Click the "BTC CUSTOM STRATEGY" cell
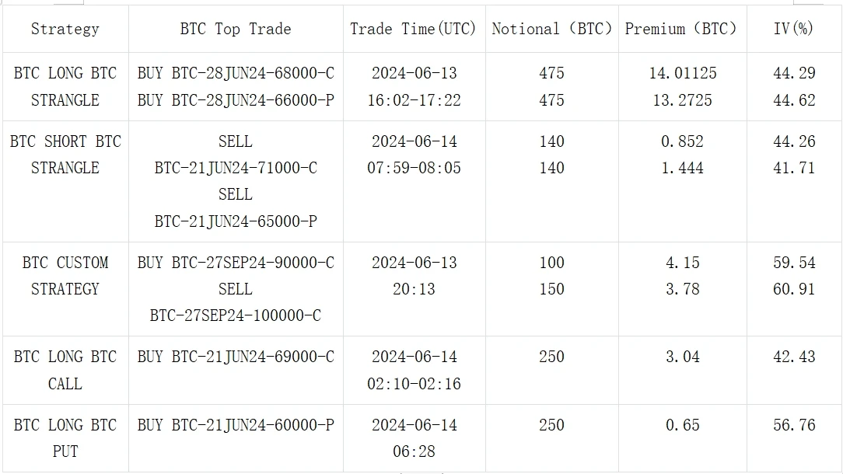The height and width of the screenshot is (474, 843). [65, 276]
